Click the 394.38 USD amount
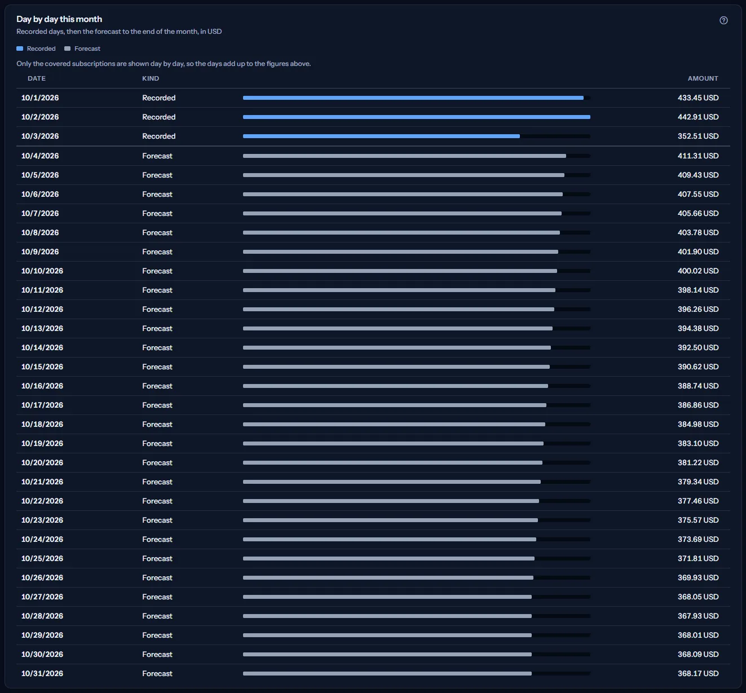The width and height of the screenshot is (746, 693). [x=698, y=328]
